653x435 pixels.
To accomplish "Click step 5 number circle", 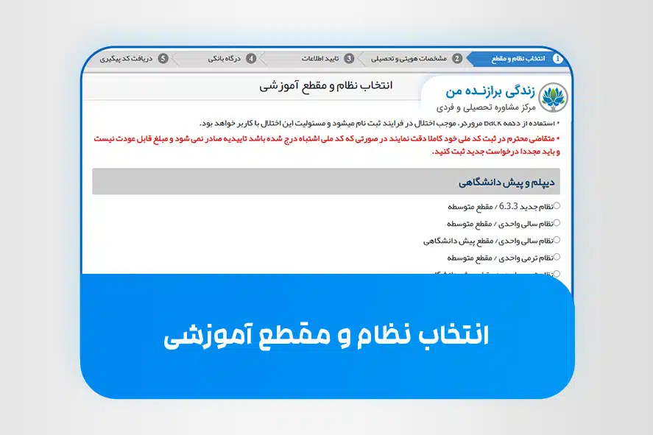I will point(163,59).
